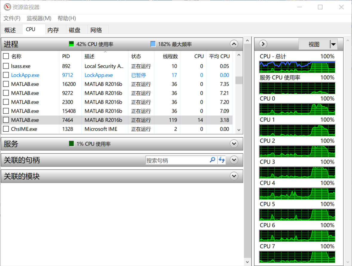Screen dimensions: 352x266
Task: Sort by 平均 CPU column header
Action: coord(219,56)
